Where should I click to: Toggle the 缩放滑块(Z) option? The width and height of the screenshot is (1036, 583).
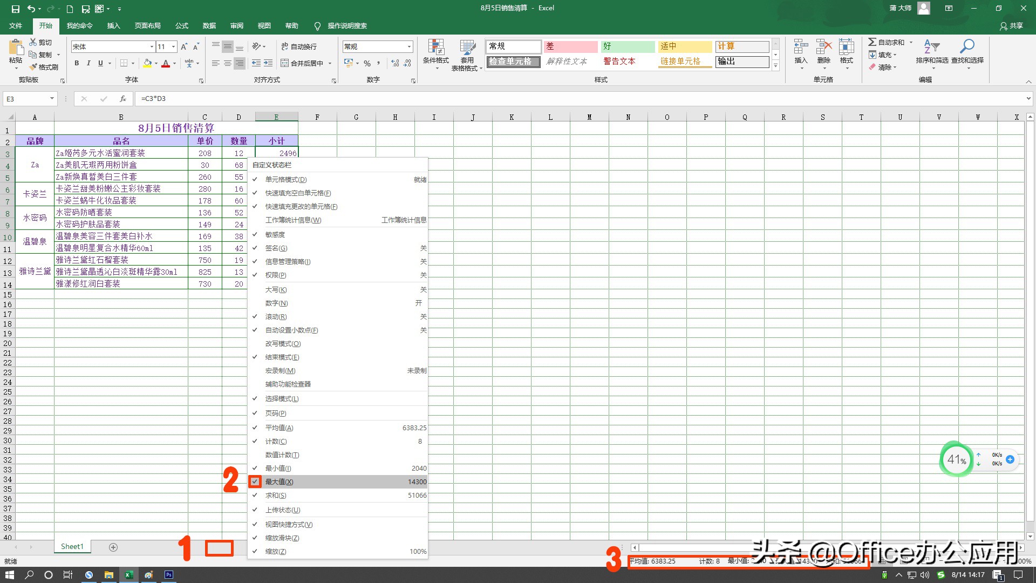pyautogui.click(x=338, y=538)
